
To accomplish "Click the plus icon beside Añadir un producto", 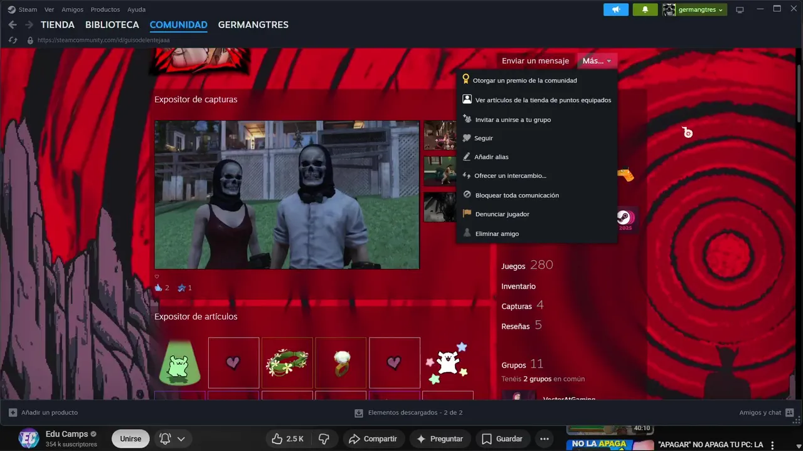I will point(13,413).
